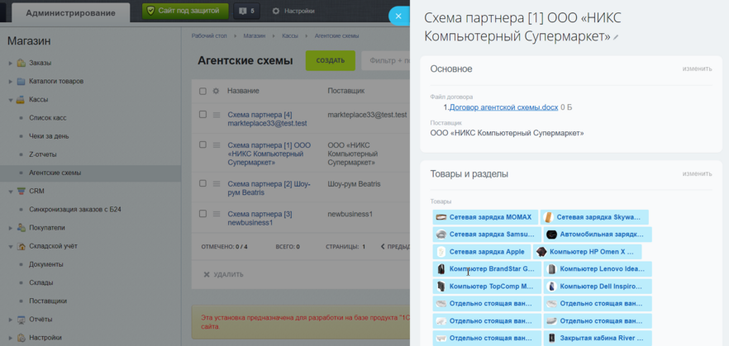Click thumbnail of Компьютер Dell Inspiro

coord(552,286)
